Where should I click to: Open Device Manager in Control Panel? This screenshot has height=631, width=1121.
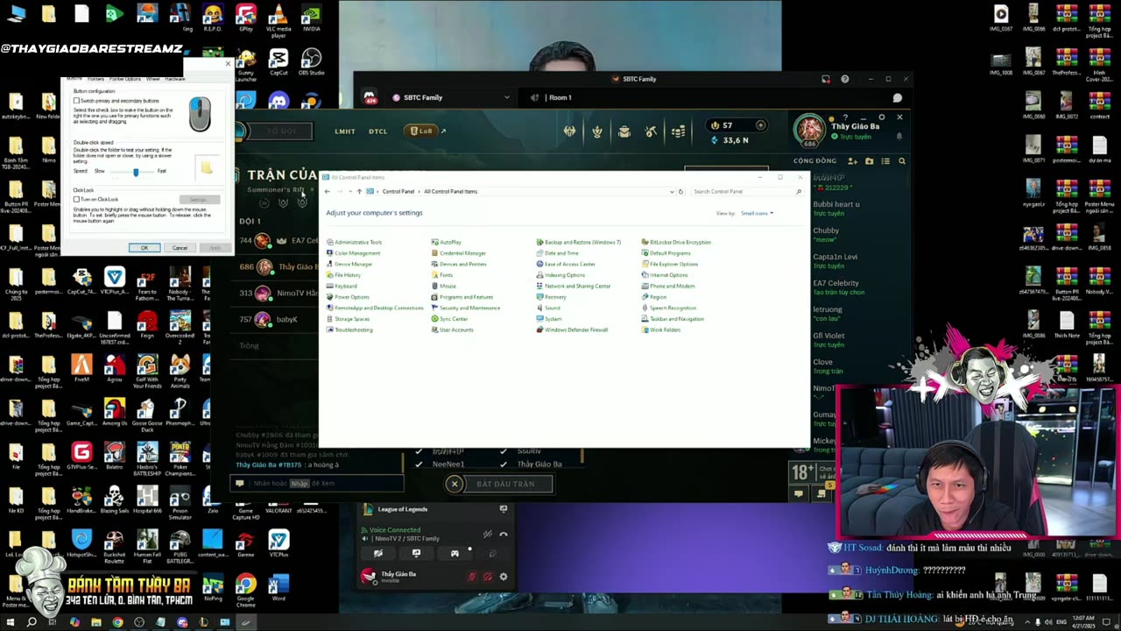point(349,264)
